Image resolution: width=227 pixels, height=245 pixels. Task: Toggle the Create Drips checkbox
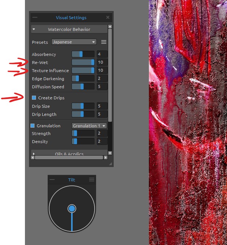coord(34,98)
